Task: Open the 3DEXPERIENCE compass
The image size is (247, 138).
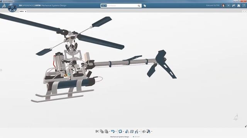Action: [x=12, y=7]
